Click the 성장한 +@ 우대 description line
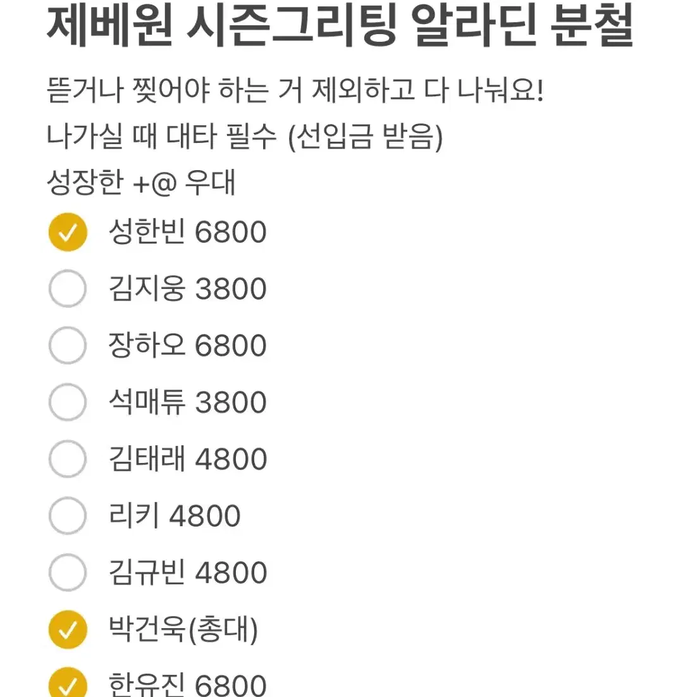The height and width of the screenshot is (697, 697). 141,182
